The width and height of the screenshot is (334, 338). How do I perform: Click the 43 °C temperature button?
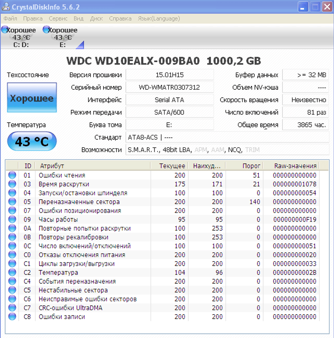pos(32,142)
